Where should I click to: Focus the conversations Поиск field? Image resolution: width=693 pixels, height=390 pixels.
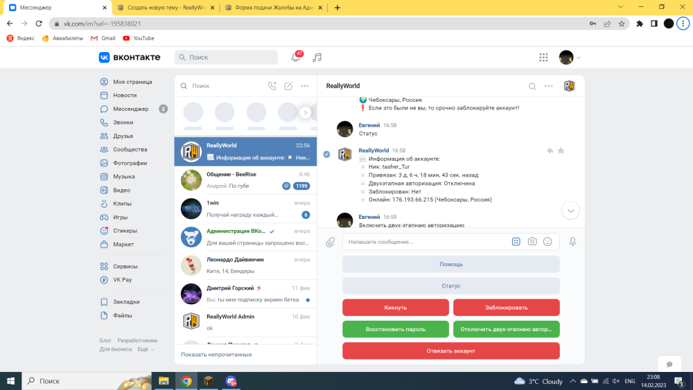click(x=221, y=86)
